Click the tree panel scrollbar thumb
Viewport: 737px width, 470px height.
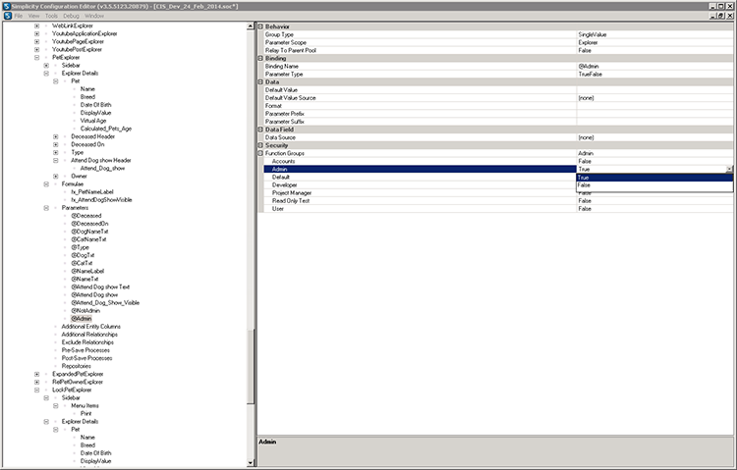250,365
